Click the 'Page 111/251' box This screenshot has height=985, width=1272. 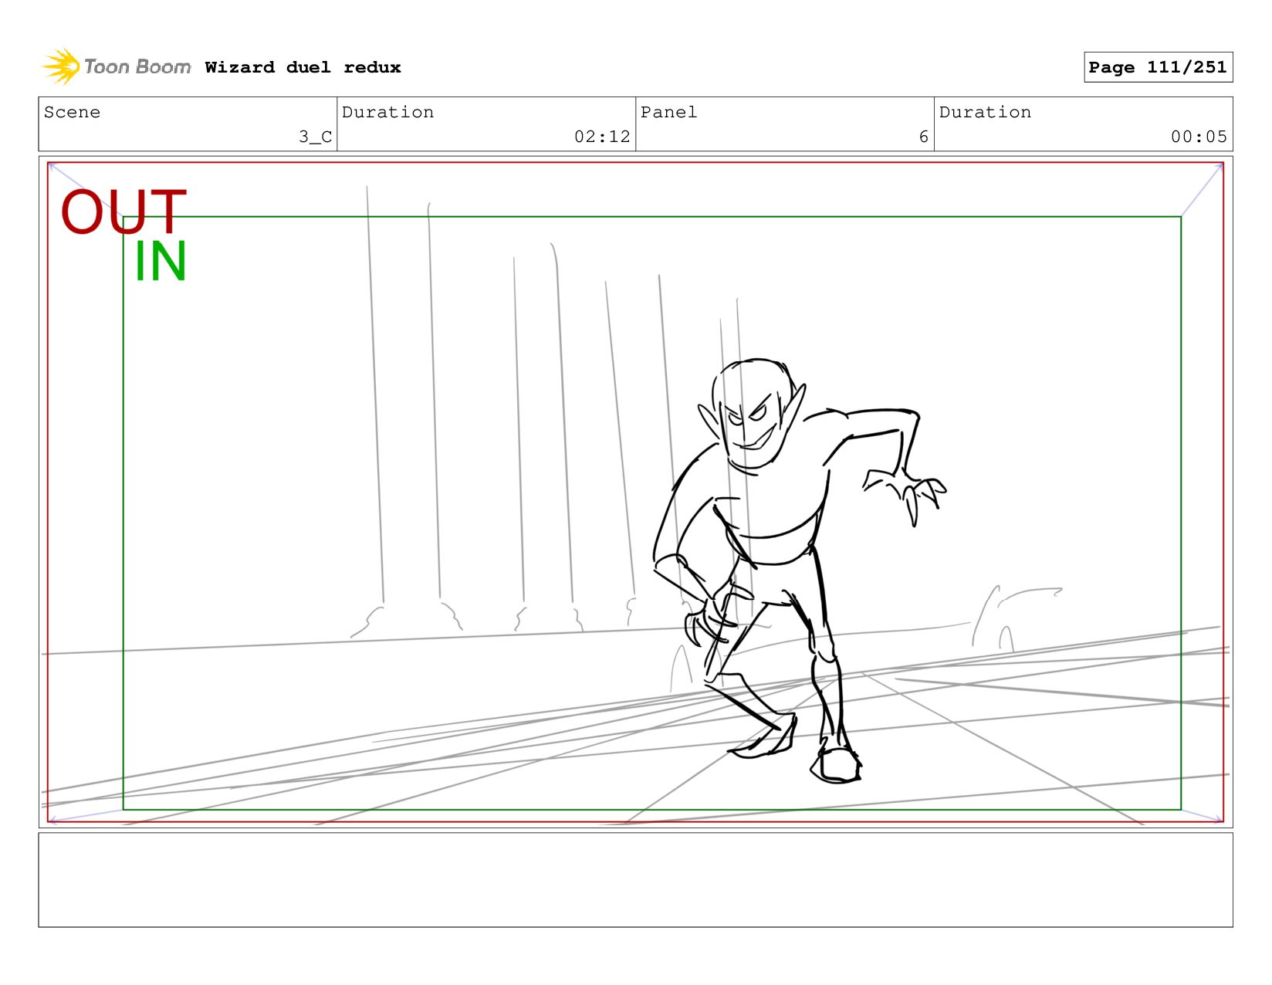coord(1158,67)
